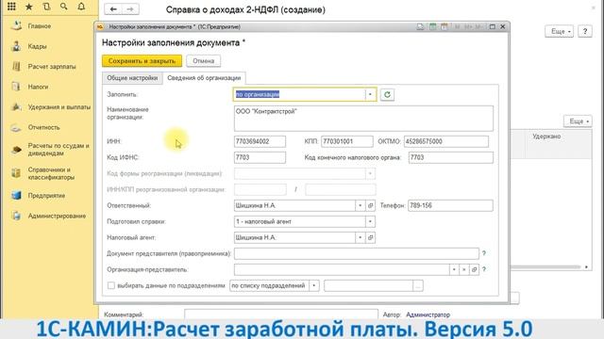
Task: Switch to Общие настройки tab
Action: pos(132,78)
